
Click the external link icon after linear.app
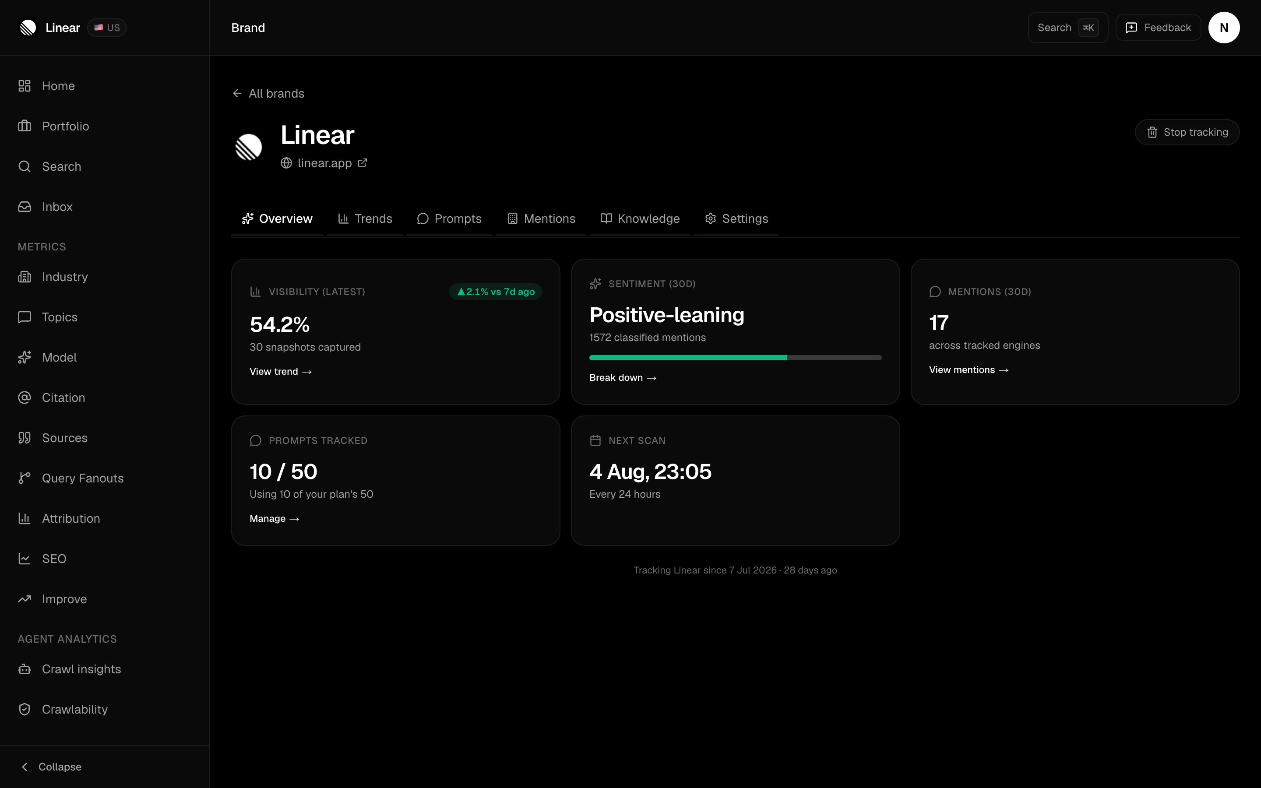363,163
